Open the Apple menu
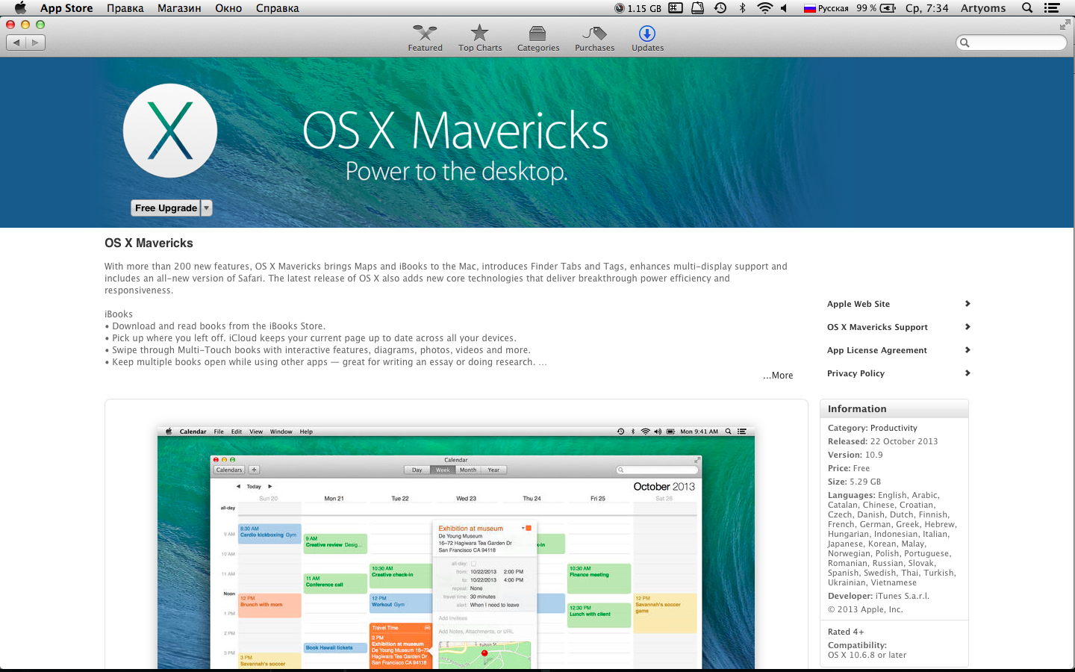 tap(20, 8)
